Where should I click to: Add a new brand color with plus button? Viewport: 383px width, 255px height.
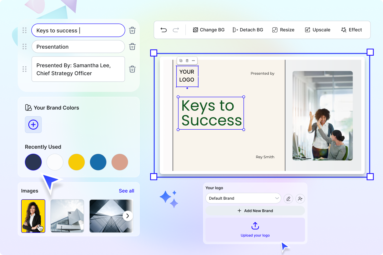pyautogui.click(x=33, y=124)
